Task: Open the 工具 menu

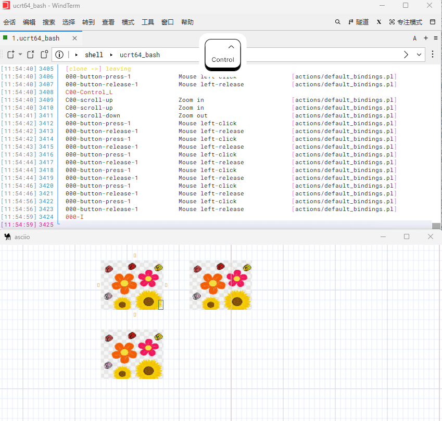Action: [x=148, y=22]
